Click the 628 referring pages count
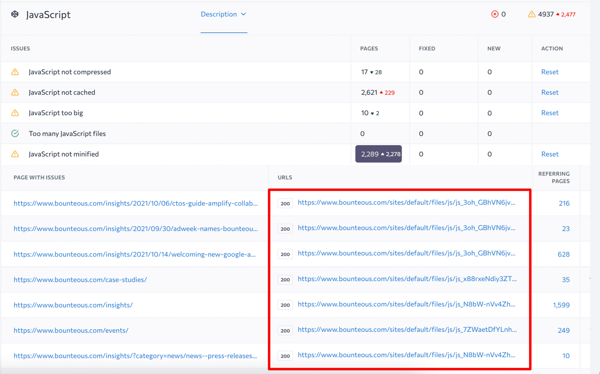 564,254
